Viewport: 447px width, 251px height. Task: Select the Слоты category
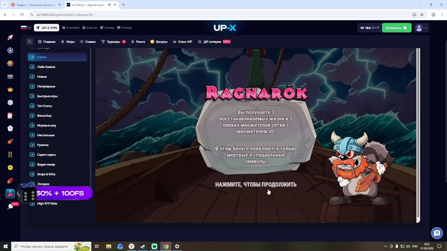click(x=58, y=57)
